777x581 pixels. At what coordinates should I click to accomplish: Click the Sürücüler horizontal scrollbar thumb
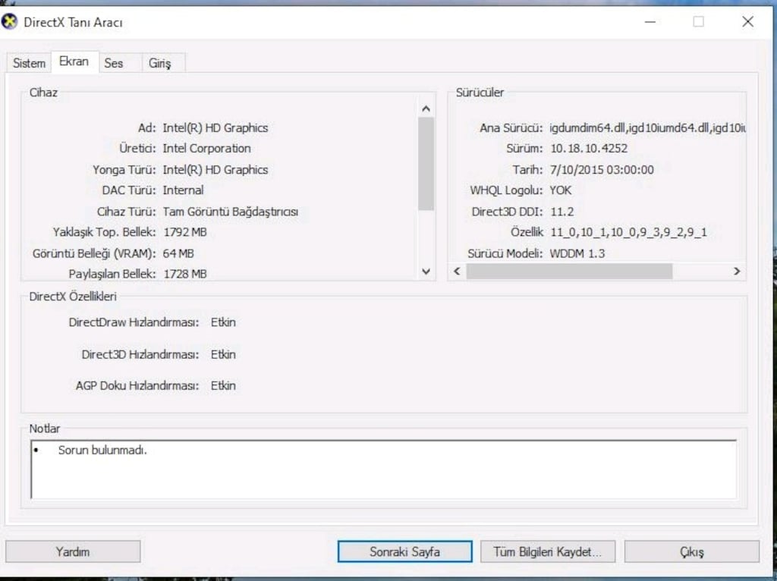[569, 272]
